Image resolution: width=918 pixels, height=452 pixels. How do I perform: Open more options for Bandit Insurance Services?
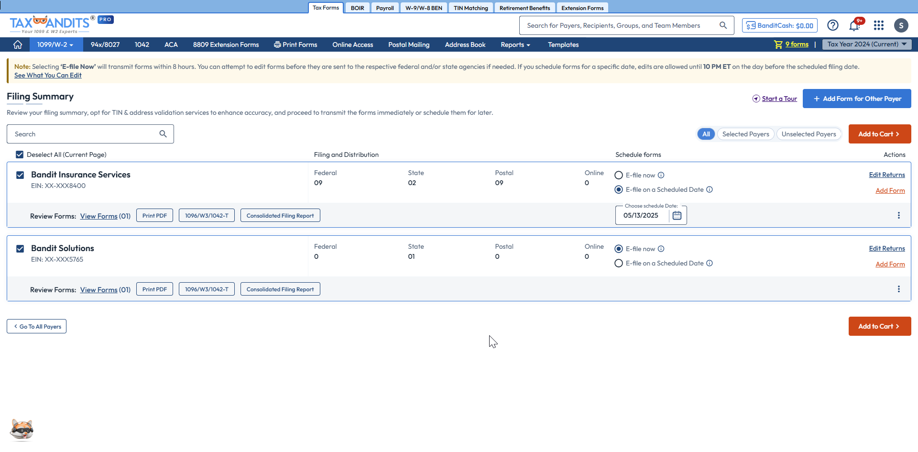tap(899, 215)
